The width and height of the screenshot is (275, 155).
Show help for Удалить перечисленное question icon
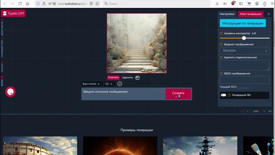click(x=221, y=57)
